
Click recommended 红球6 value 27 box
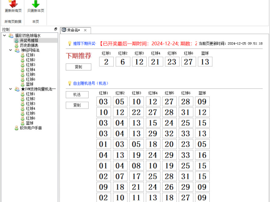[189, 61]
